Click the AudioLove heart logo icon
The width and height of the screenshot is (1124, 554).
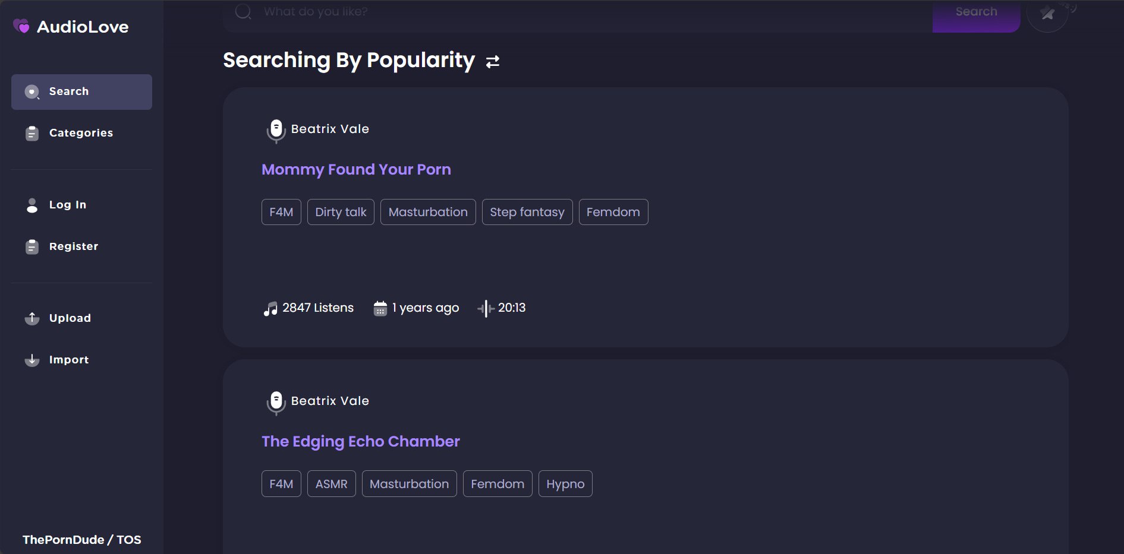pyautogui.click(x=21, y=26)
